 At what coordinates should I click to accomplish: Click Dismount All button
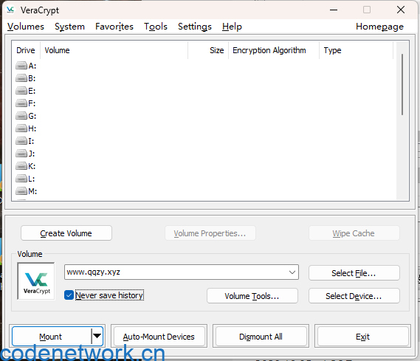[x=261, y=337]
